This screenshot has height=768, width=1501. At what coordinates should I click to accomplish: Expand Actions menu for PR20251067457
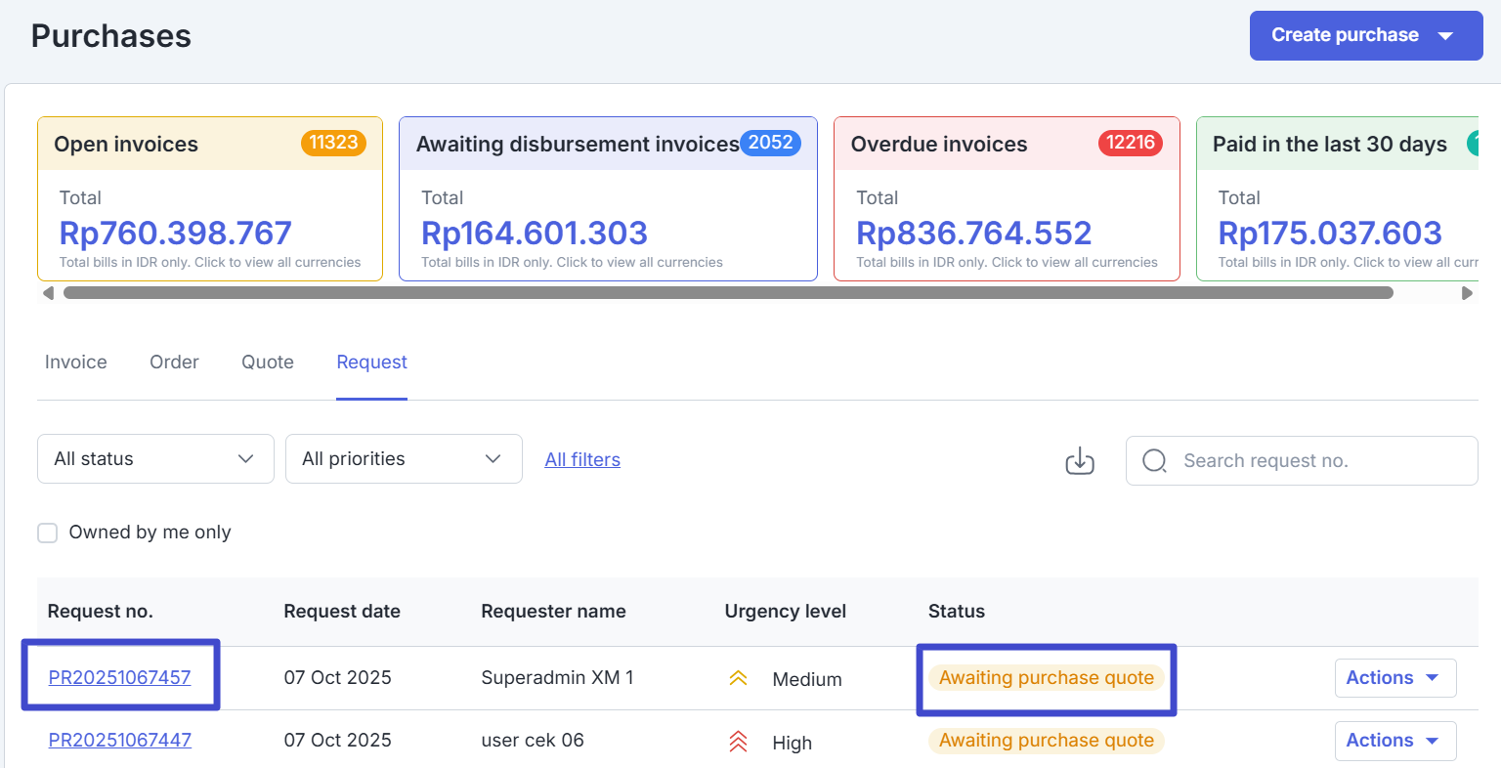[1394, 678]
